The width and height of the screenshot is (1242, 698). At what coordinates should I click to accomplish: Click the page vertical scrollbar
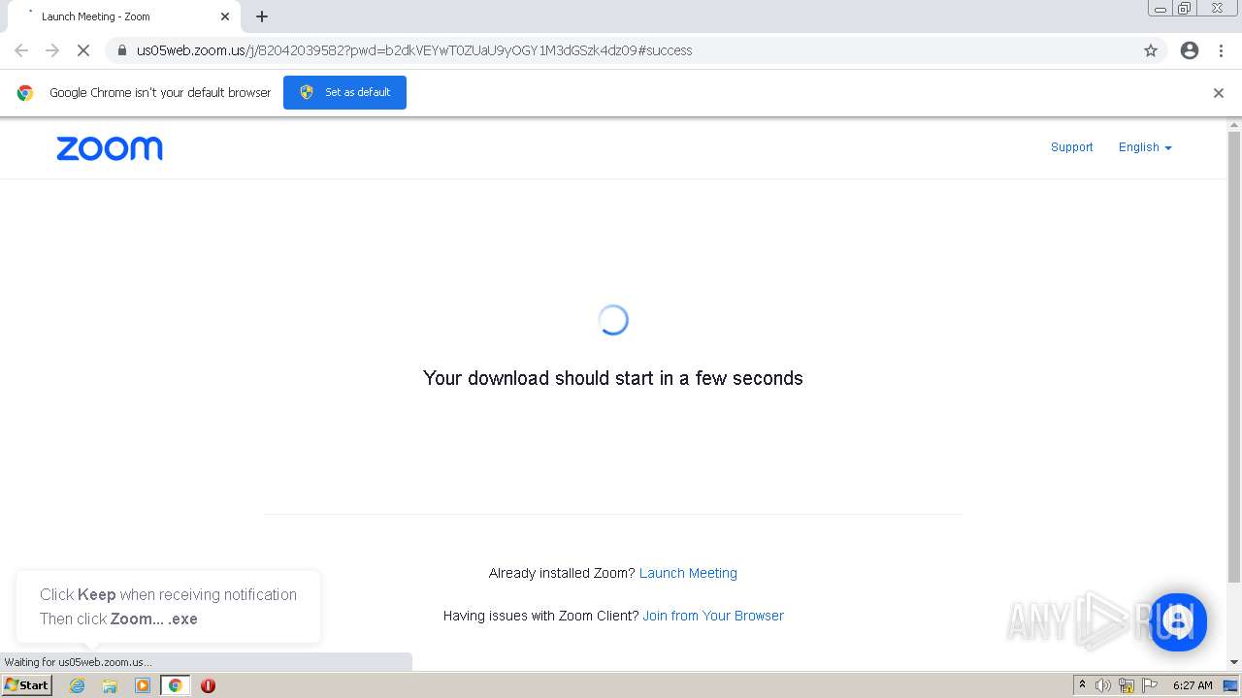[x=1234, y=357]
